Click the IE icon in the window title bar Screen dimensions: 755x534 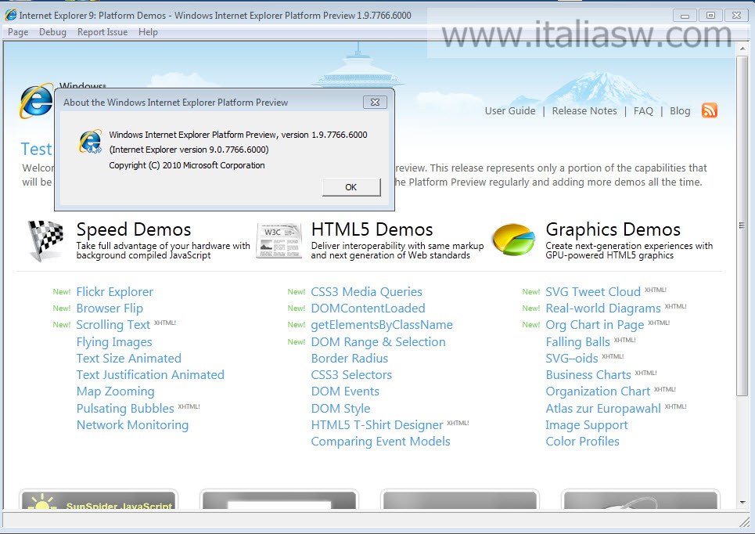click(x=10, y=16)
